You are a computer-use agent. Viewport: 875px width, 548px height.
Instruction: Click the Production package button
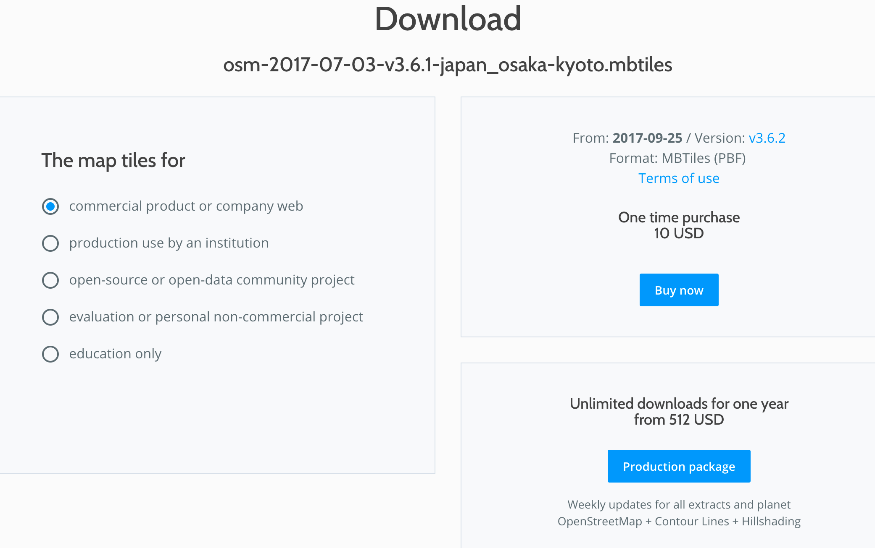(x=679, y=466)
